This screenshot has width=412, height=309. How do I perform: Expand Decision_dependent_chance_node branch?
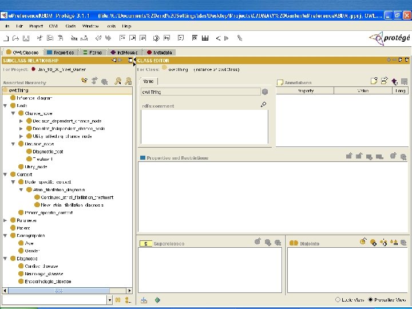(x=21, y=121)
